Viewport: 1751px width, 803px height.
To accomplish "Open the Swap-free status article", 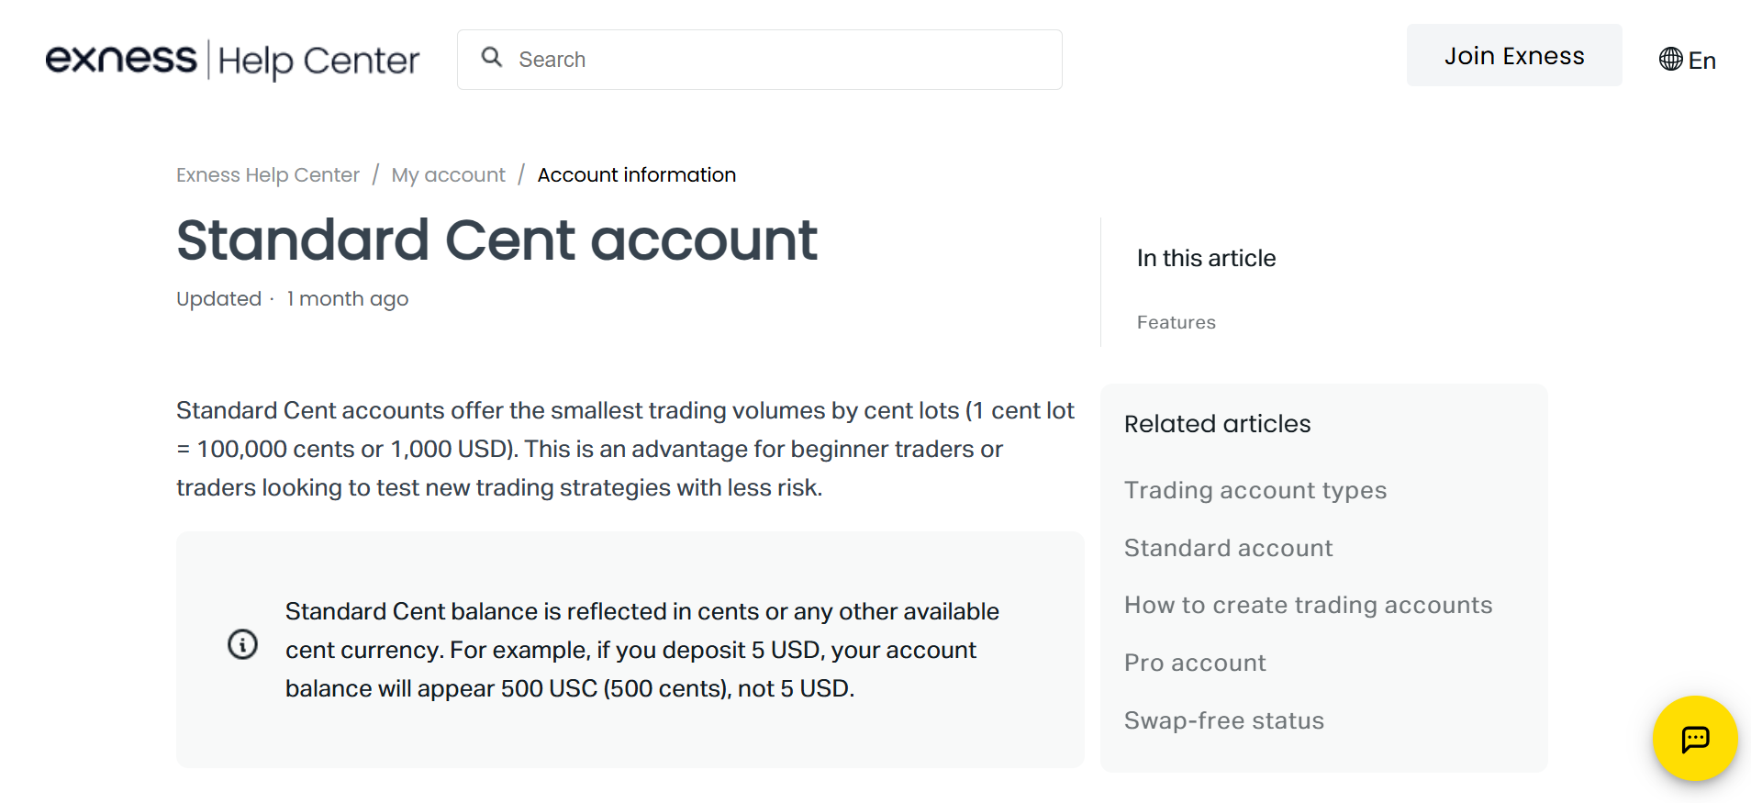I will 1223,721.
